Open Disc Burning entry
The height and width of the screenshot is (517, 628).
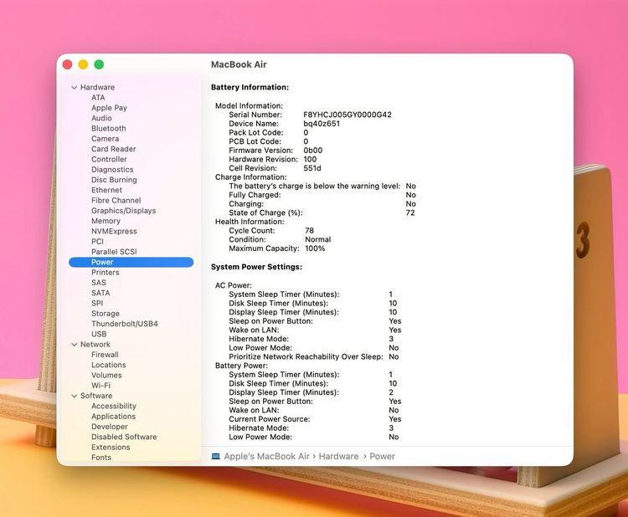114,180
